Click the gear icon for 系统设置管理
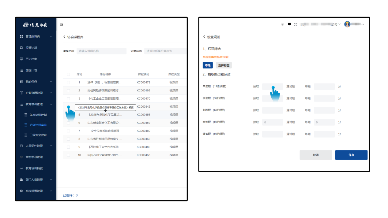 point(21,191)
